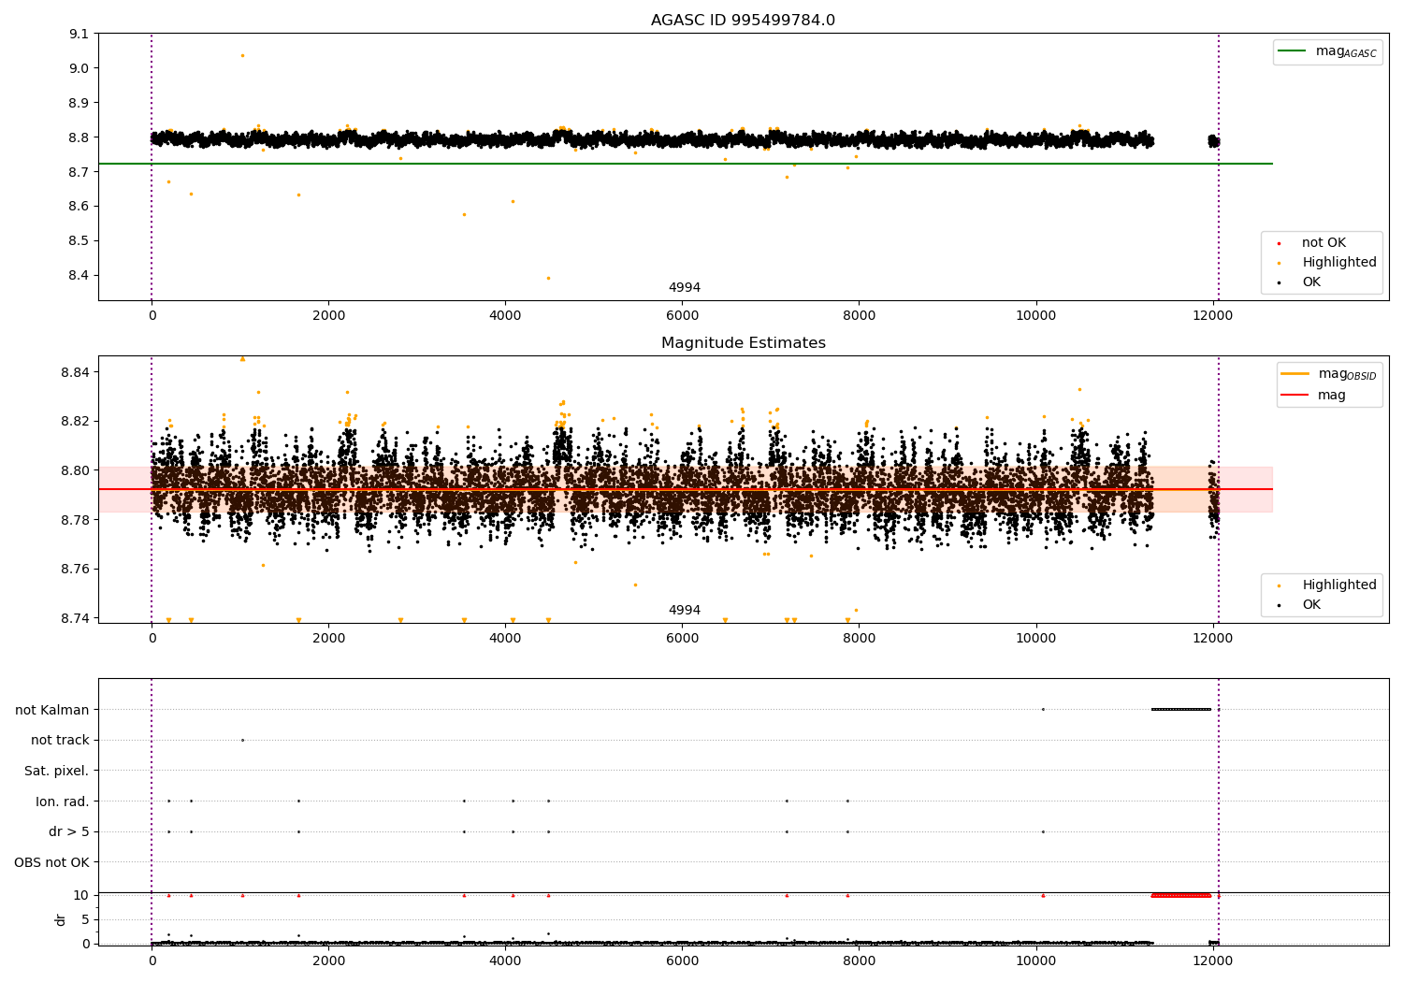The width and height of the screenshot is (1403, 982).
Task: Click the 2000 x-tick under Magnitude Estimates plot
Action: [328, 639]
